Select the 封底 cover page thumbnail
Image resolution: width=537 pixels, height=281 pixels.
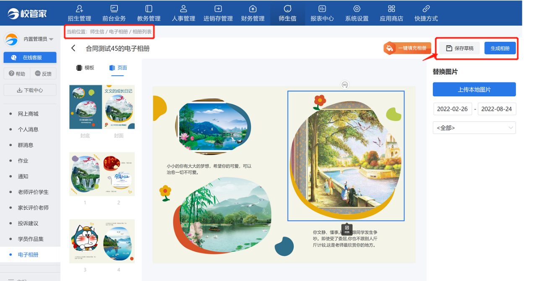coord(85,108)
